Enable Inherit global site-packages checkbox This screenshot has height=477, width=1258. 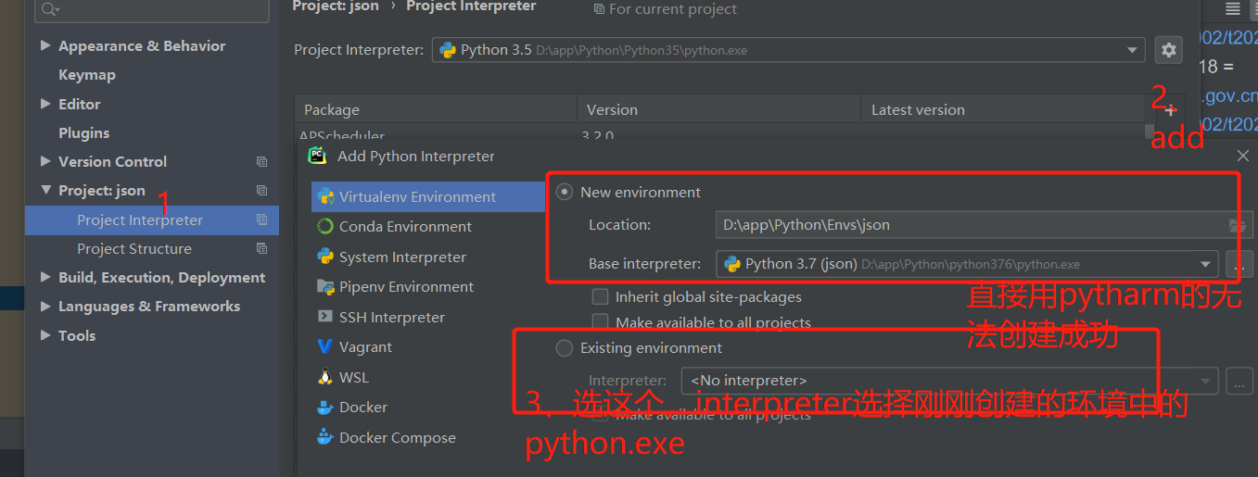coord(600,297)
